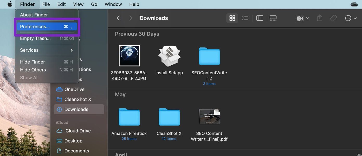Open the View menu
This screenshot has width=362, height=156.
click(78, 4)
